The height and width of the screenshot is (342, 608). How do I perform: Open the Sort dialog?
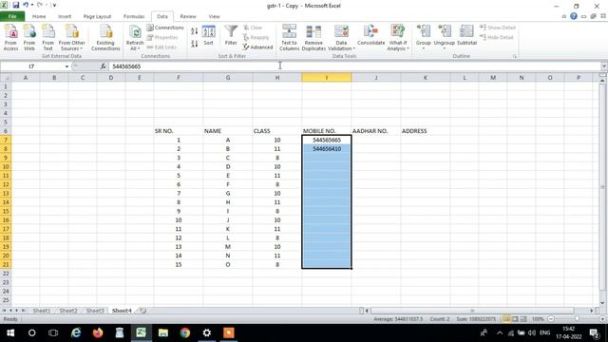point(208,36)
